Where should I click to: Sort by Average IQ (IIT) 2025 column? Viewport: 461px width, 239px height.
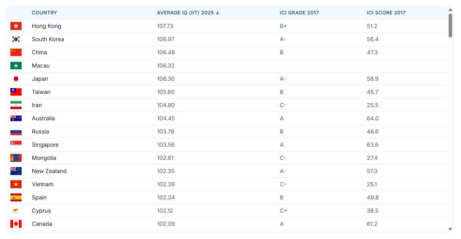(188, 13)
